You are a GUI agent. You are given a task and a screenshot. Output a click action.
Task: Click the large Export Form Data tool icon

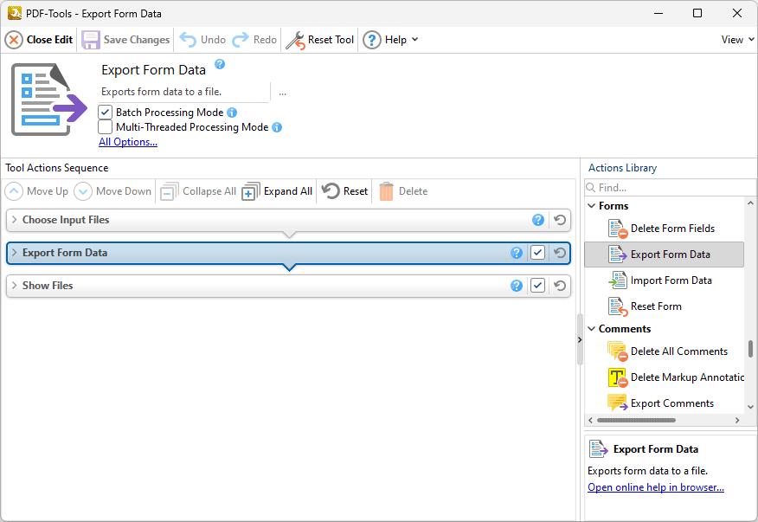click(x=49, y=100)
